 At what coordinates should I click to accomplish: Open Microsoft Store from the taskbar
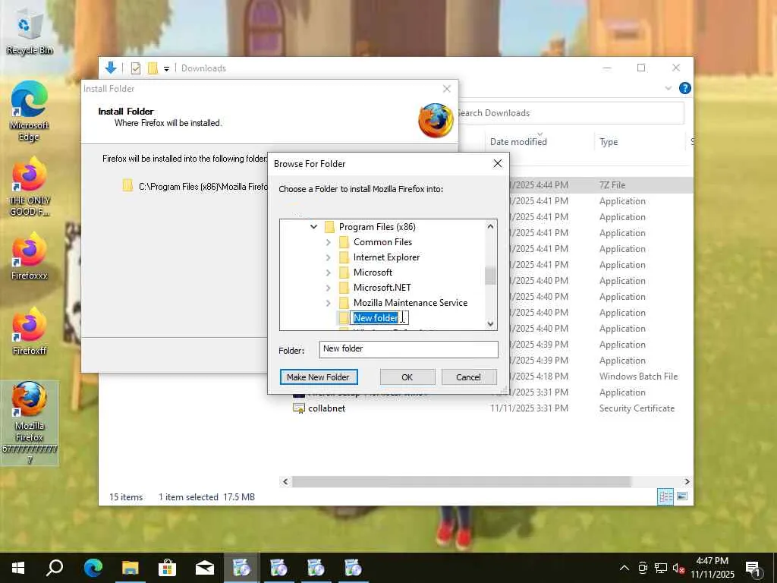pos(167,568)
